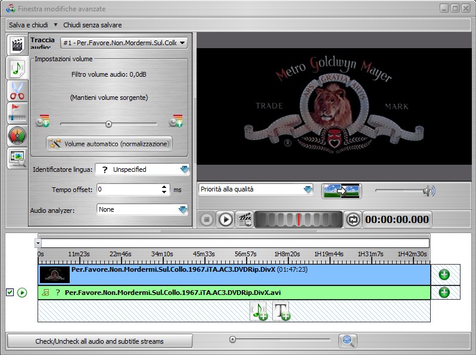
Task: Select the blue video track clip
Action: [234, 275]
